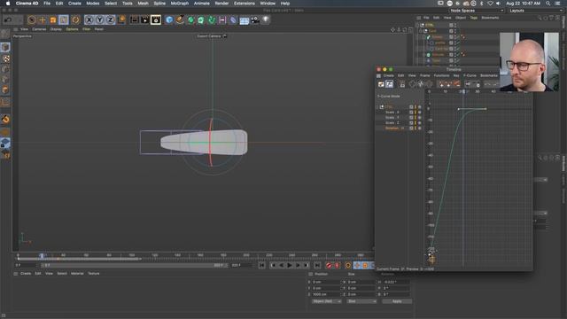Viewport: 567px width, 319px height.
Task: Collapse CTRL object in Object Manager
Action: (417, 26)
